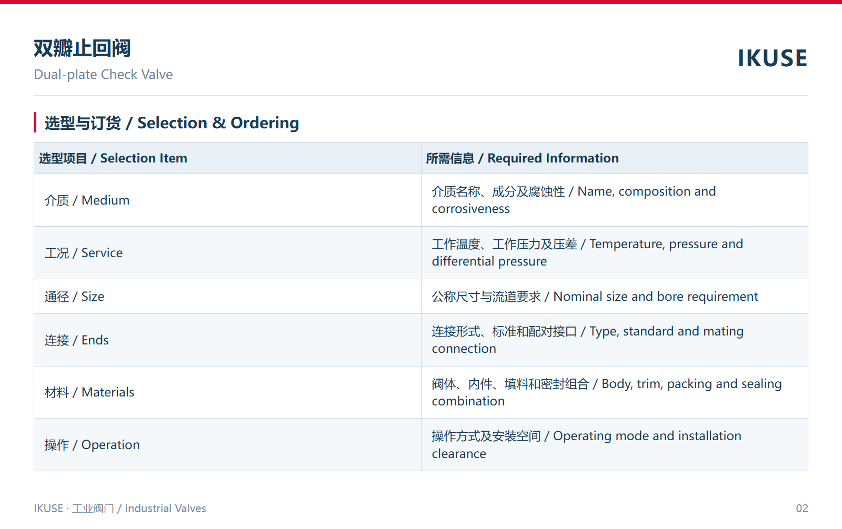The height and width of the screenshot is (529, 842).
Task: Select the 材料 / Materials row cell
Action: point(227,392)
